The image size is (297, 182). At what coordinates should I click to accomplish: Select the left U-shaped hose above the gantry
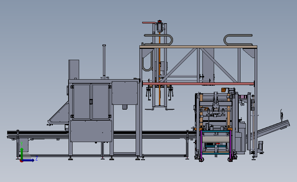159,40
